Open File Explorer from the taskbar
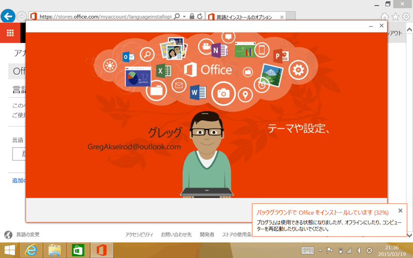Screen dimensions: 413x258 coord(54,250)
